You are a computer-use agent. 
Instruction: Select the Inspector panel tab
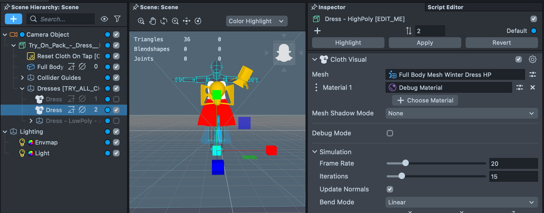click(x=332, y=7)
